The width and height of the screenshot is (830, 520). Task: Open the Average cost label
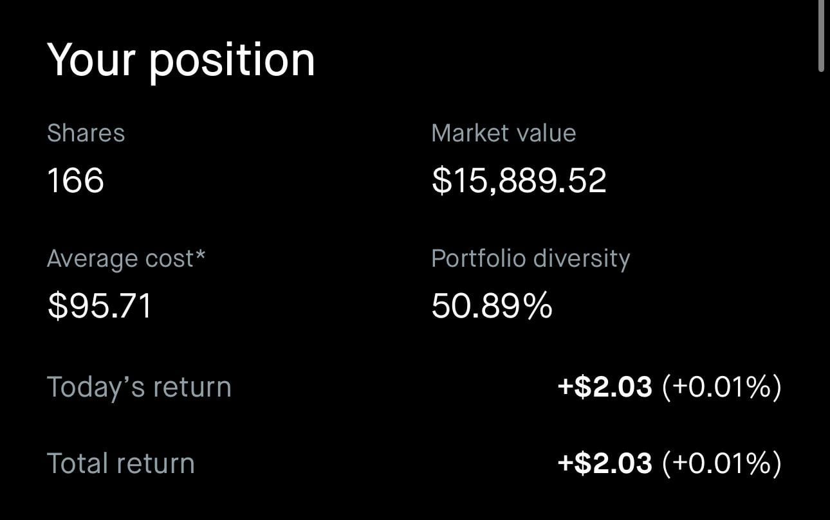120,258
